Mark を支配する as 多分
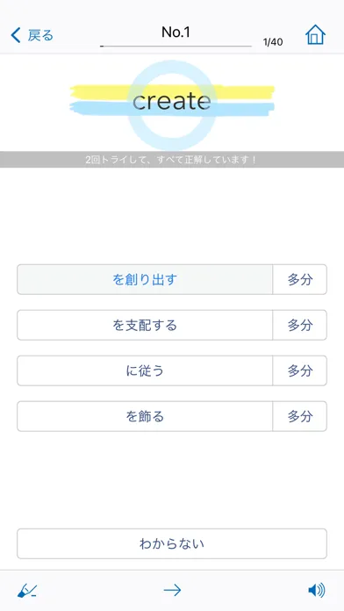 (299, 325)
